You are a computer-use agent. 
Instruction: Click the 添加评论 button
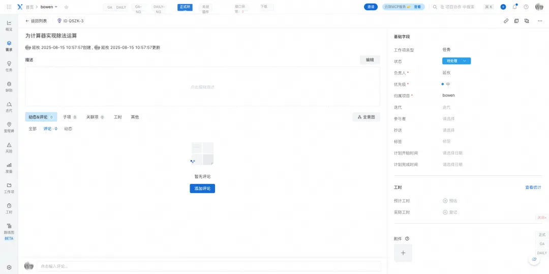[x=202, y=188]
